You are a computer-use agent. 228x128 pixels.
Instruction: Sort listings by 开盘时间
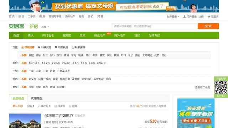[x=44, y=106]
